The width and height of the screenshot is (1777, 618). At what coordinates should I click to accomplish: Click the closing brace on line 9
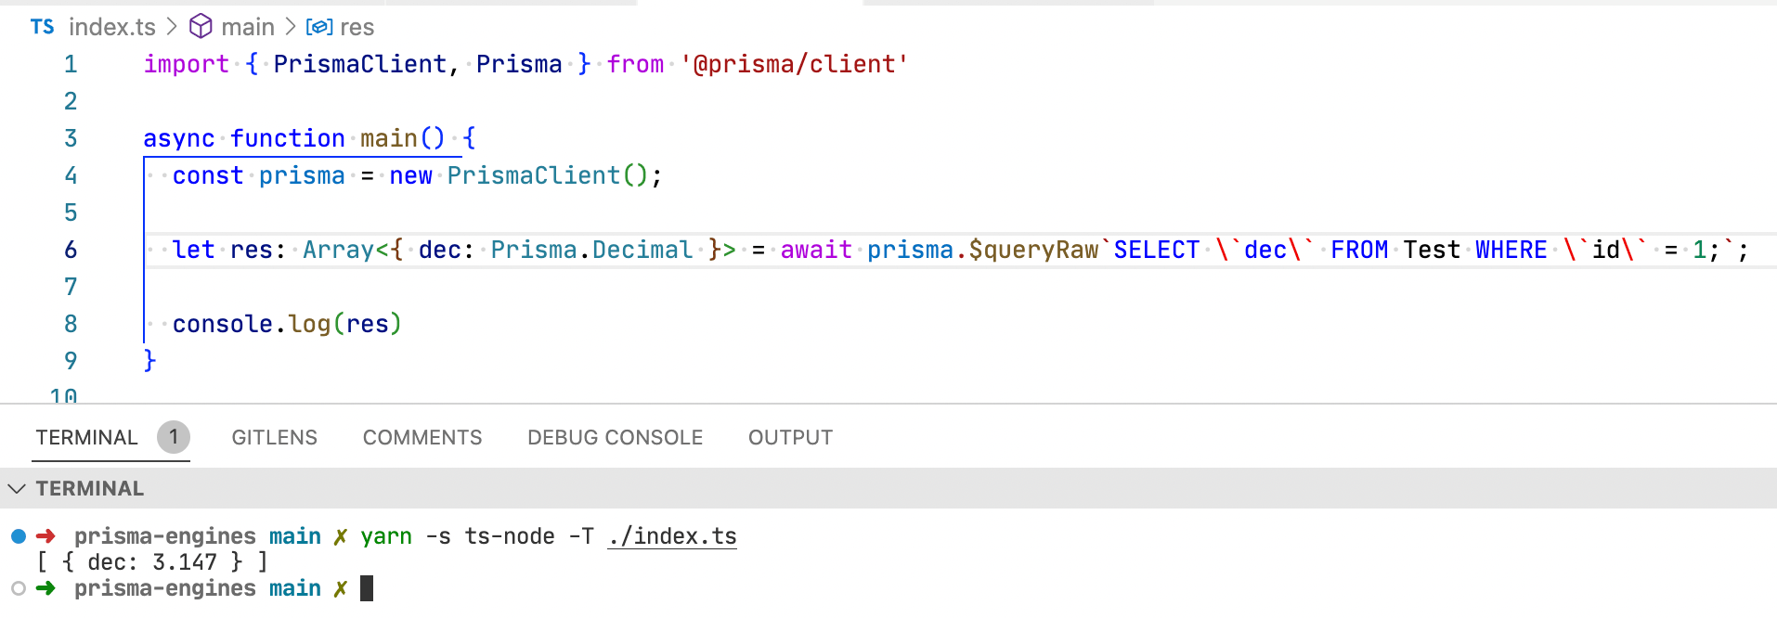coord(149,361)
